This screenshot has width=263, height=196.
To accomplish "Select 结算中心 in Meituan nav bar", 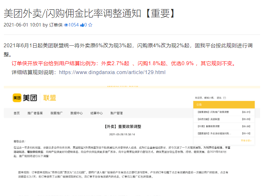I will tap(96, 113).
